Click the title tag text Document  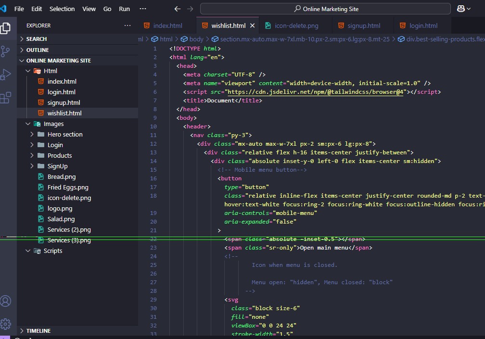click(x=221, y=100)
